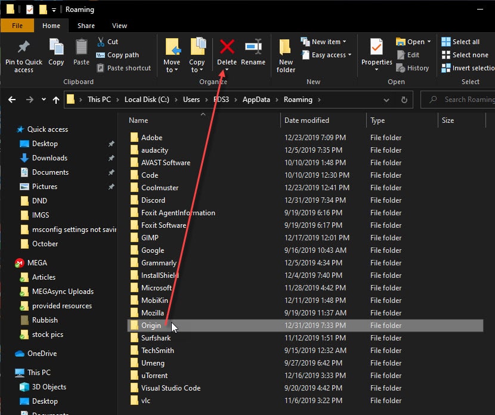Choose Paste shortcut in ribbon

(x=124, y=68)
